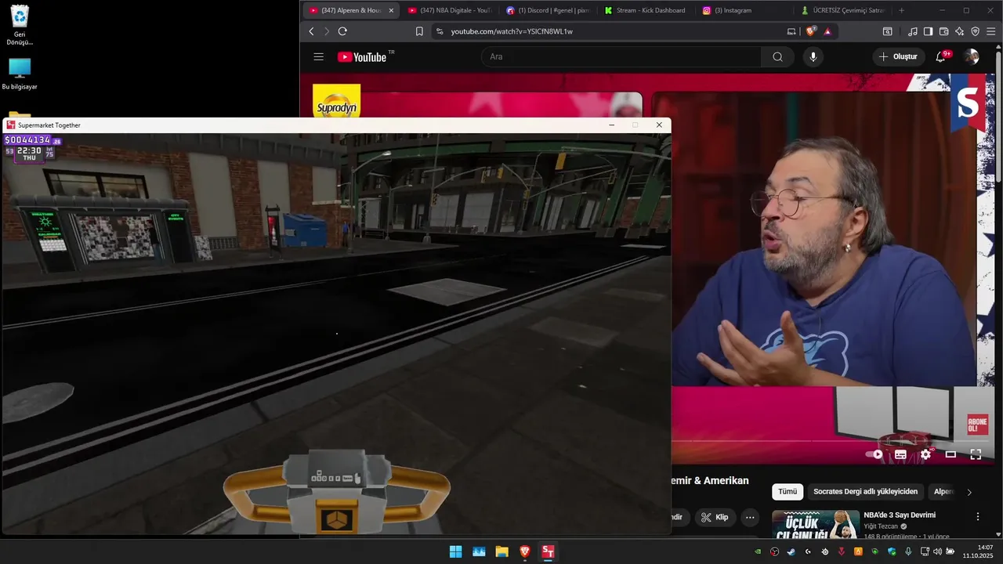Screen dimensions: 1003x564
Task: Open NVIDIA icon in system tray
Action: tap(757, 551)
